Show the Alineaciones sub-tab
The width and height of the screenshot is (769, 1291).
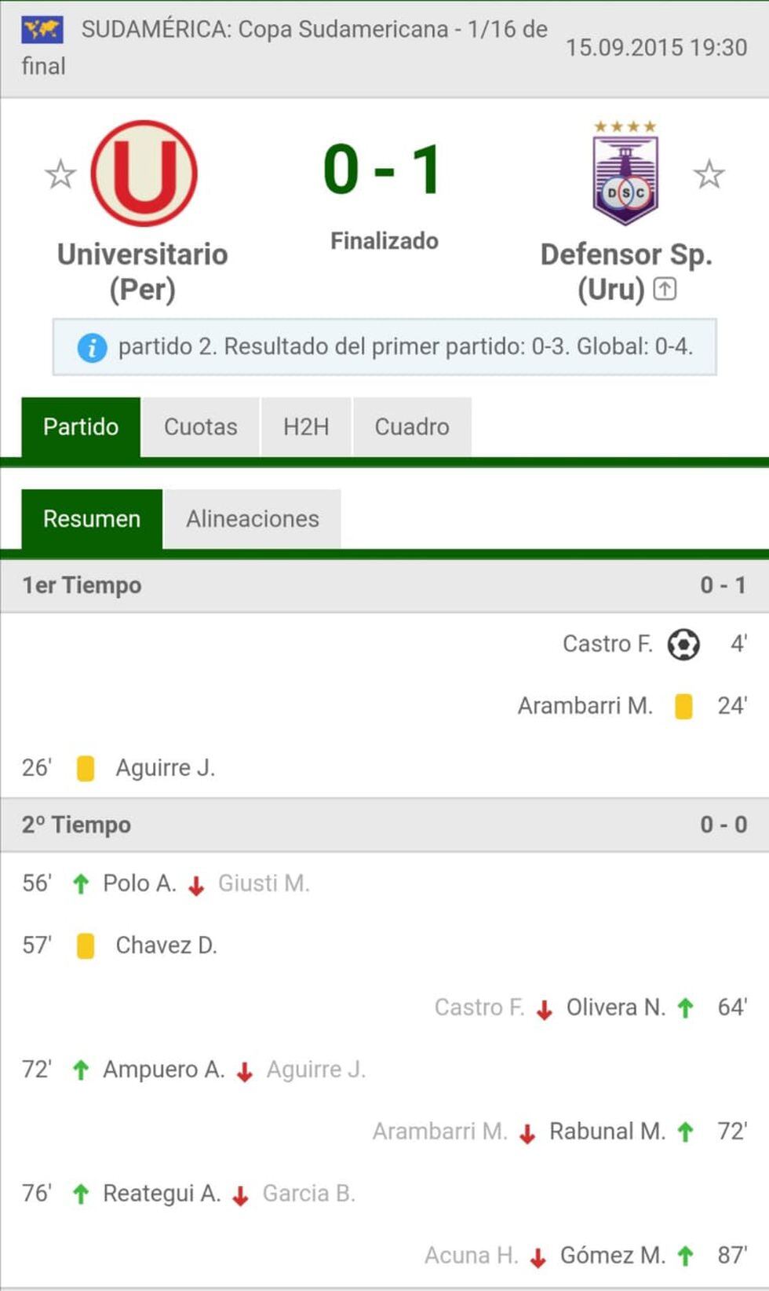coord(252,519)
